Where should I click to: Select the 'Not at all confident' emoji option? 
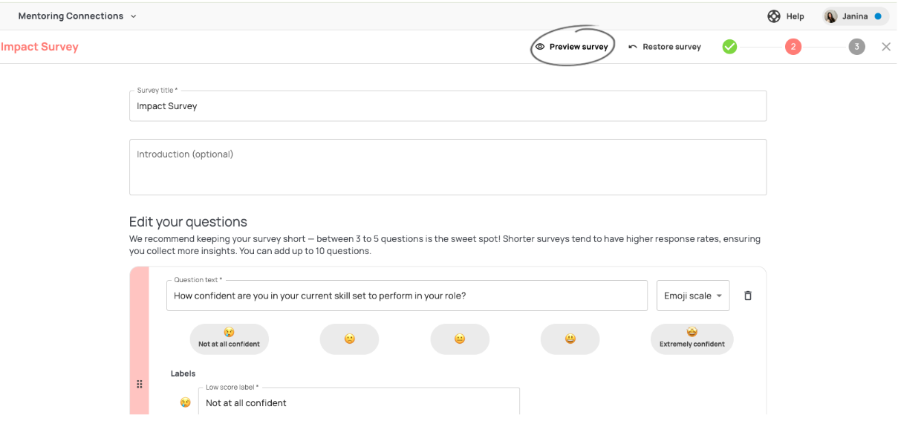coord(229,339)
